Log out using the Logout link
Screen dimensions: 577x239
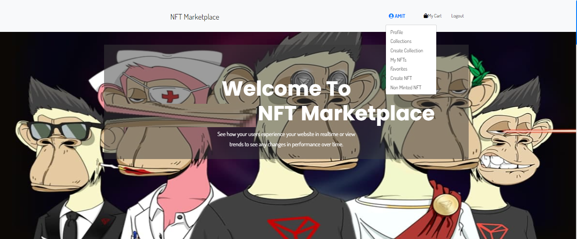[x=457, y=16]
